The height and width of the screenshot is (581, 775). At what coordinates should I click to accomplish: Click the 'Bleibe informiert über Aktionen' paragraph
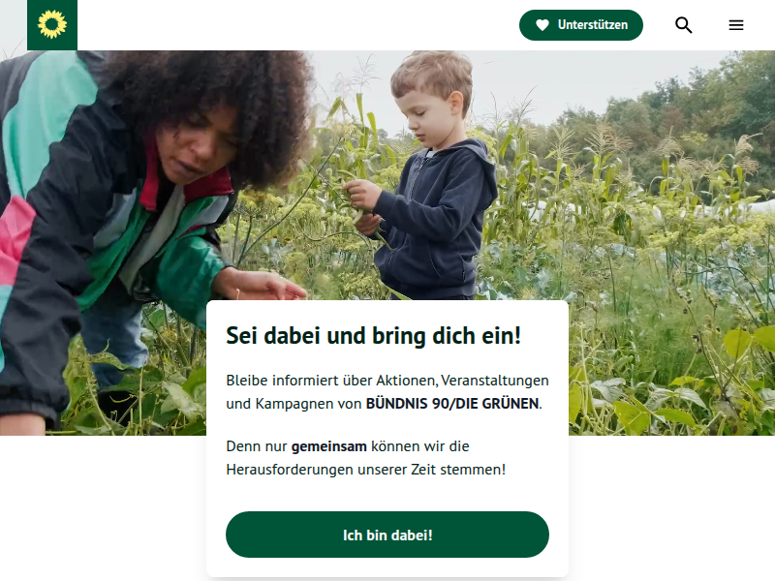387,392
